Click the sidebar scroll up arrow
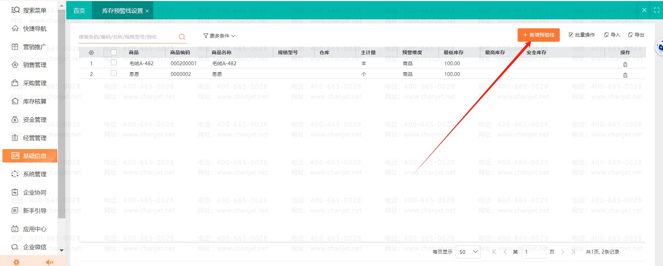Image resolution: width=663 pixels, height=266 pixels. (x=61, y=6)
